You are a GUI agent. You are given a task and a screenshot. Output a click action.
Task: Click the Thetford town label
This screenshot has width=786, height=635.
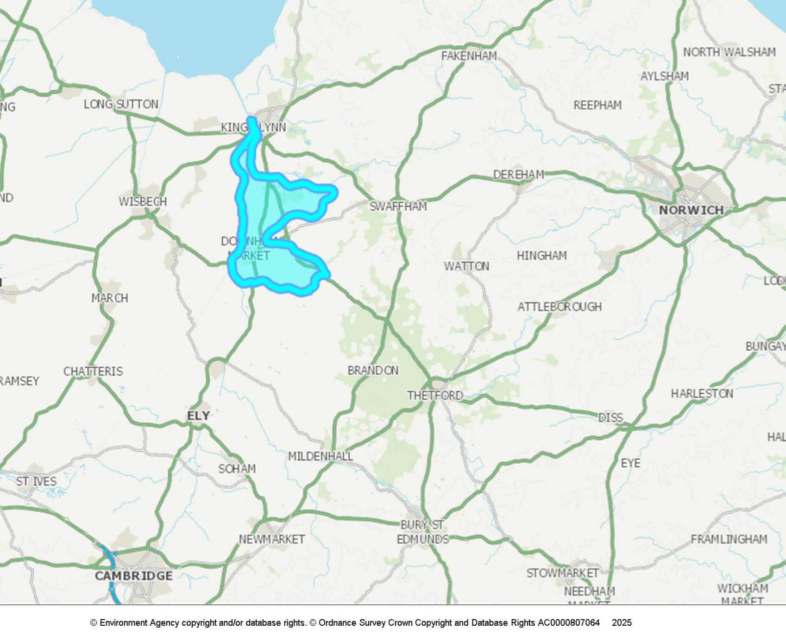click(x=435, y=396)
